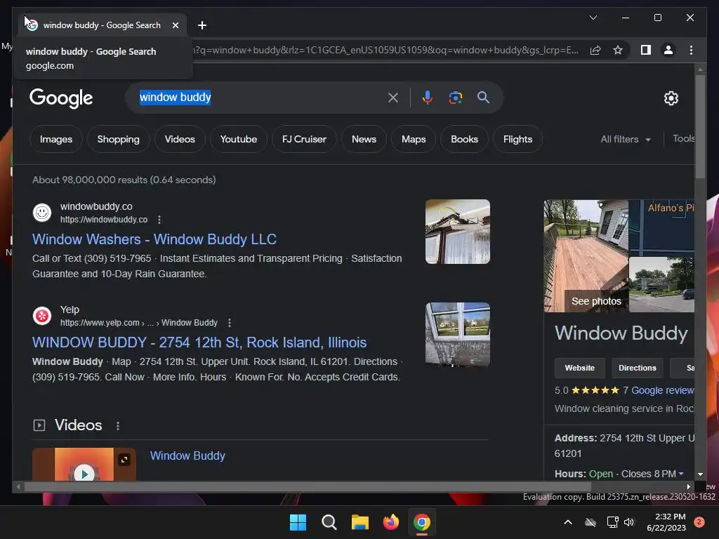Launch Firefox from taskbar
The height and width of the screenshot is (539, 719).
390,522
